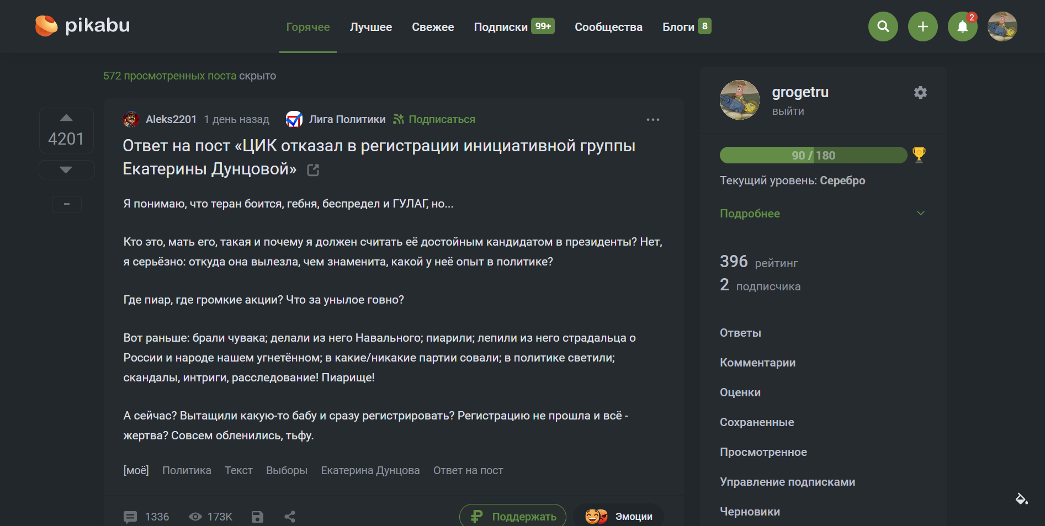Open the Эмоции reactions button

click(x=619, y=516)
